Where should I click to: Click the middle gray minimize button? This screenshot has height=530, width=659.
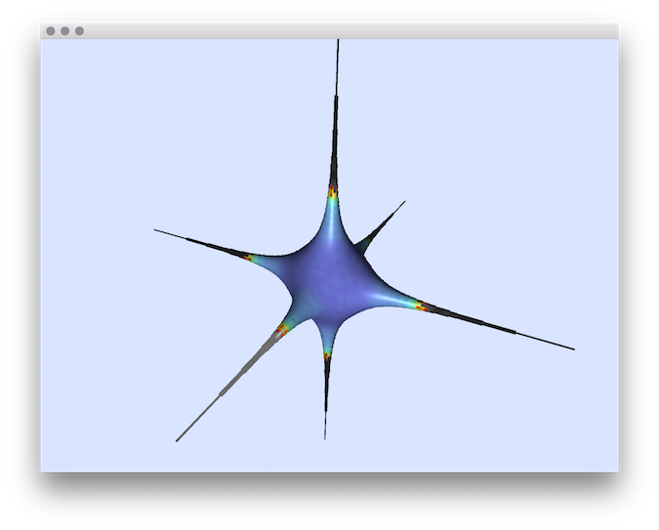[65, 31]
